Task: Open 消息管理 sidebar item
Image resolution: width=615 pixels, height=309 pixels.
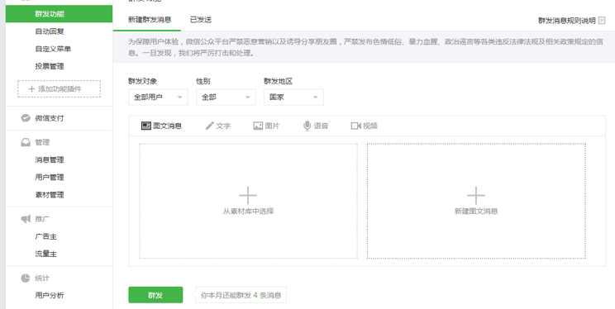Action: 50,160
